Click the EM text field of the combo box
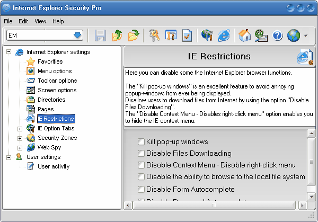Viewport: 318px width, 222px height. click(x=40, y=35)
